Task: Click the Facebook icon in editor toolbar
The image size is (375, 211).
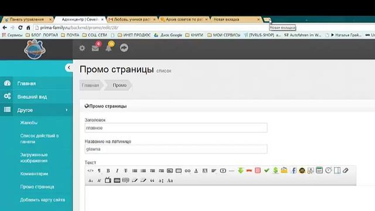Action: pos(294,171)
